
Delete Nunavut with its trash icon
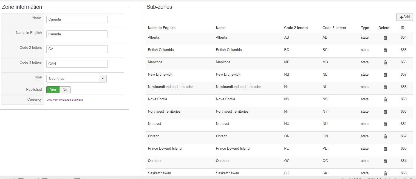coord(385,124)
